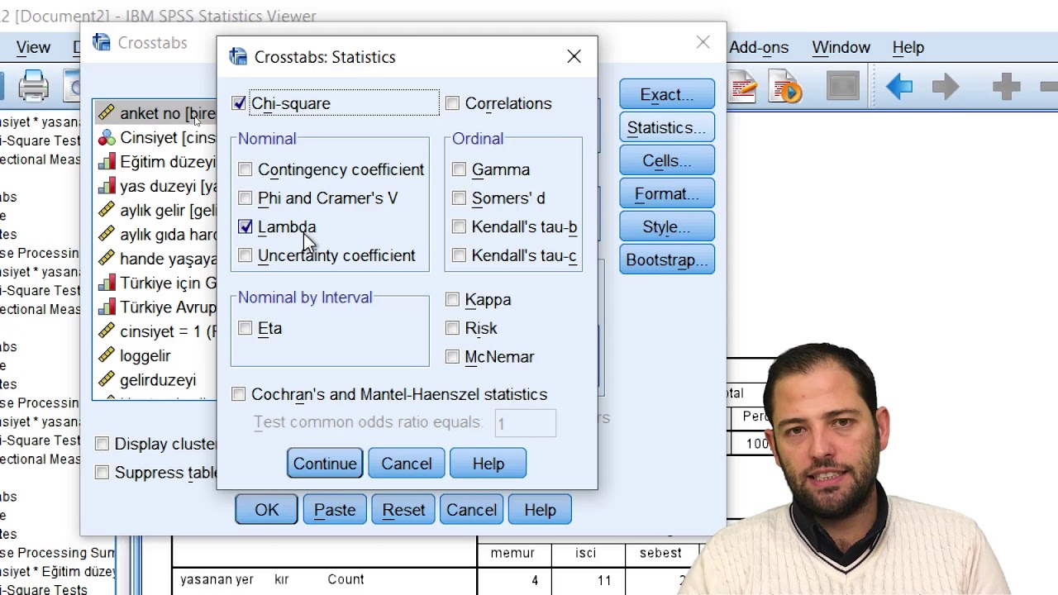
Task: Click the script run icon in Viewer toolbar
Action: [x=784, y=86]
